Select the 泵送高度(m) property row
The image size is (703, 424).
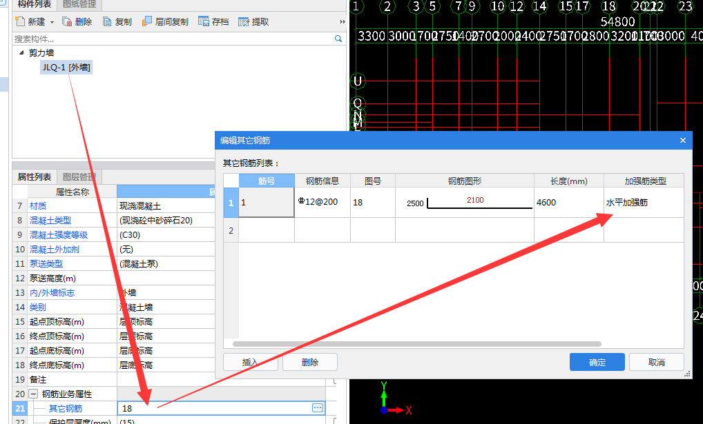pos(115,278)
